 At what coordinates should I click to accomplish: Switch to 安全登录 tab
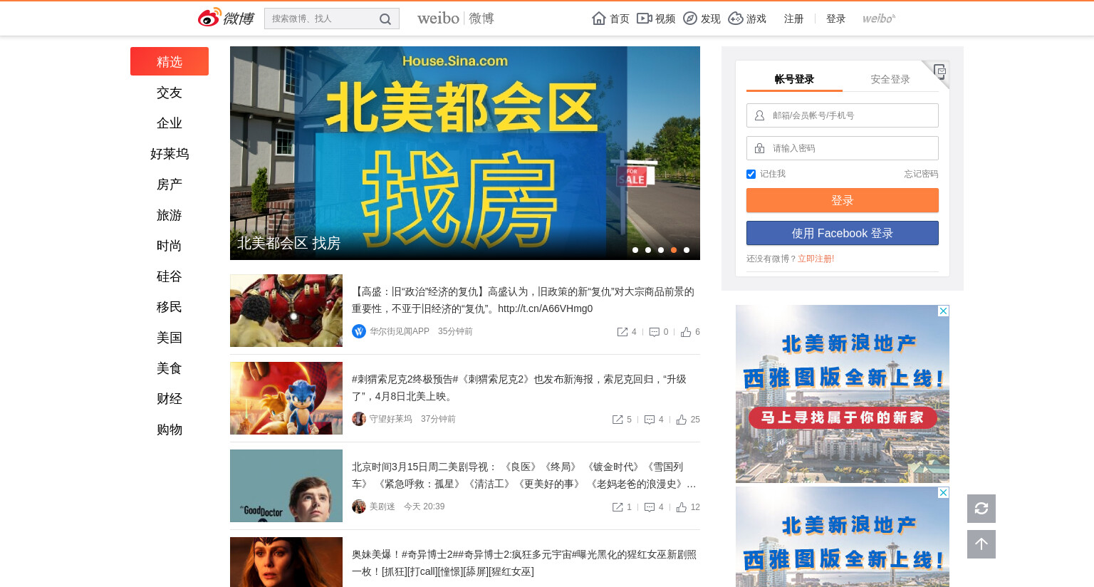coord(890,79)
